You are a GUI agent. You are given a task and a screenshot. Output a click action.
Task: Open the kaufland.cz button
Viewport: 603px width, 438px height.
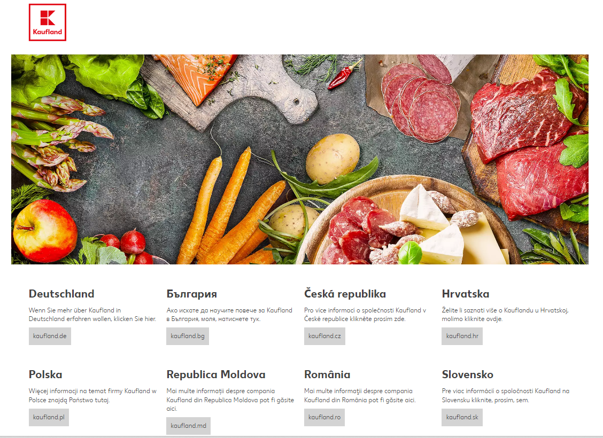[324, 336]
